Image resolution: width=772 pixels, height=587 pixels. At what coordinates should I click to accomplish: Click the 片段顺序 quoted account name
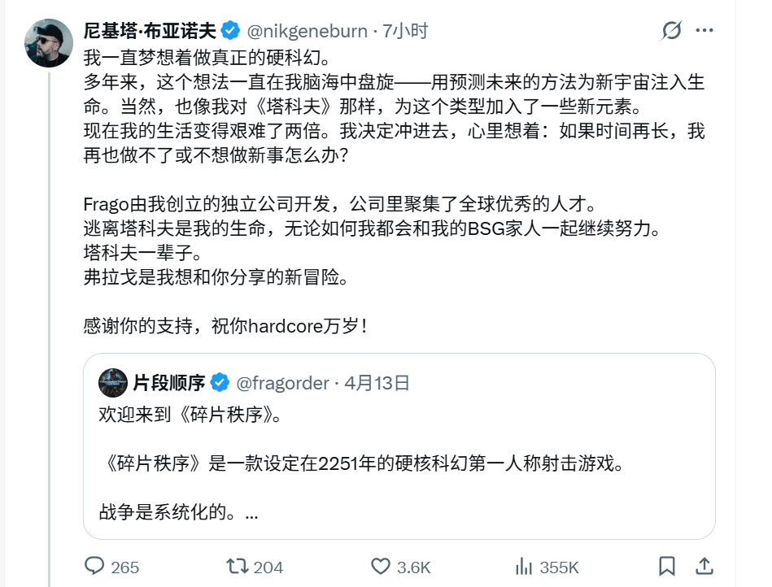(x=169, y=382)
